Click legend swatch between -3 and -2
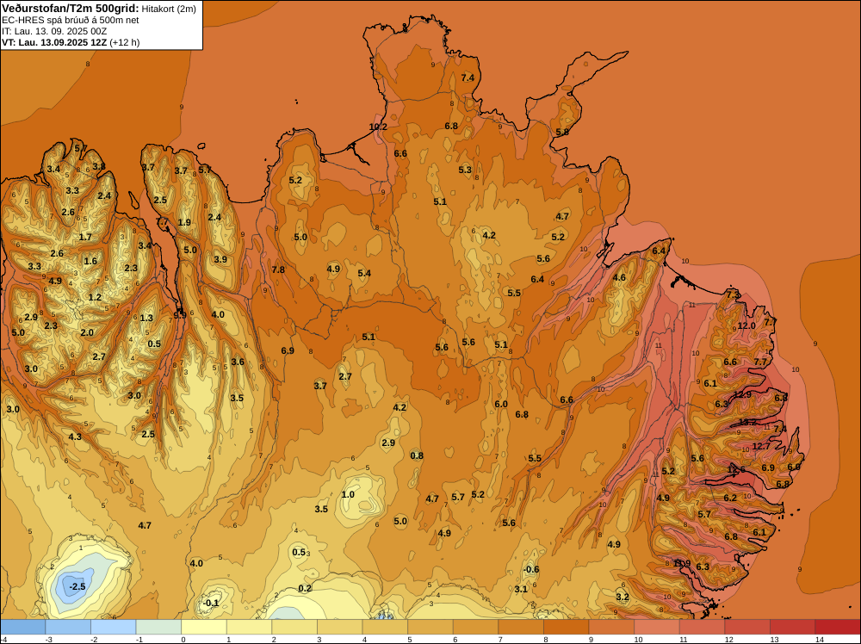 pyautogui.click(x=68, y=627)
